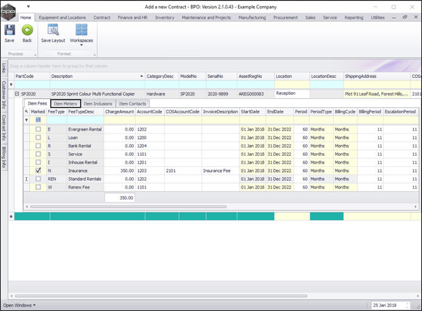Open the Workspaces icon menu
The image size is (422, 311).
pyautogui.click(x=81, y=31)
